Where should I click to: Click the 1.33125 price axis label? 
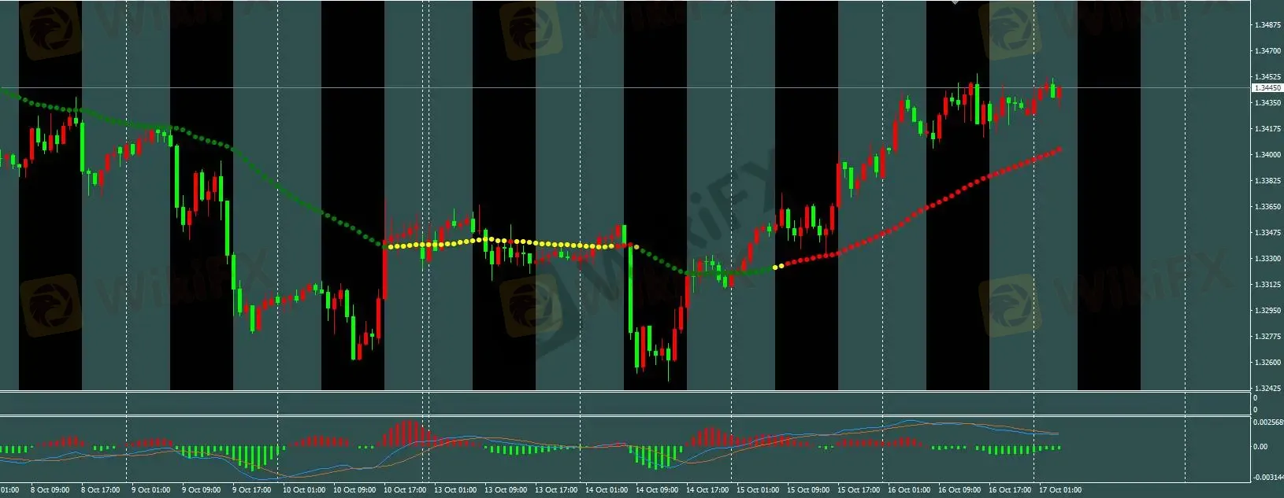point(1267,285)
